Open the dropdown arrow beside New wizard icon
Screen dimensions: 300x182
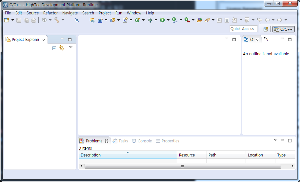click(x=13, y=20)
